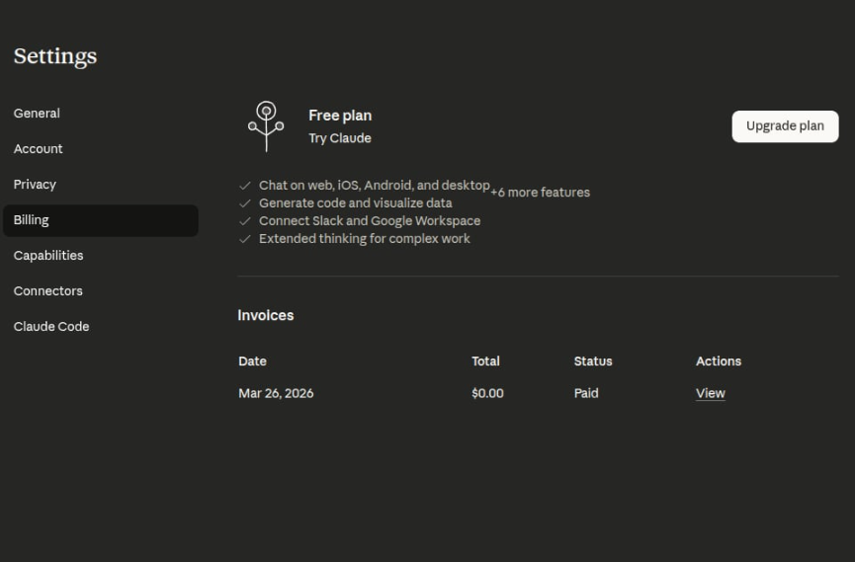The width and height of the screenshot is (855, 562).
Task: Click Generate code and visualize data text
Action: (356, 203)
